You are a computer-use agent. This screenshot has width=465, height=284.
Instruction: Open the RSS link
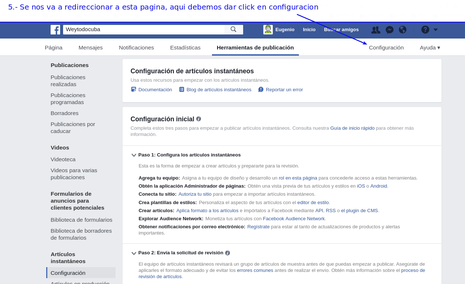click(x=331, y=211)
